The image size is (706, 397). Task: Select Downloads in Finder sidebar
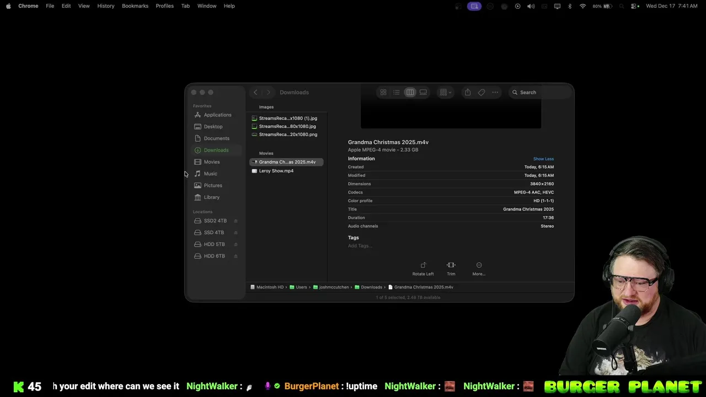(x=216, y=150)
